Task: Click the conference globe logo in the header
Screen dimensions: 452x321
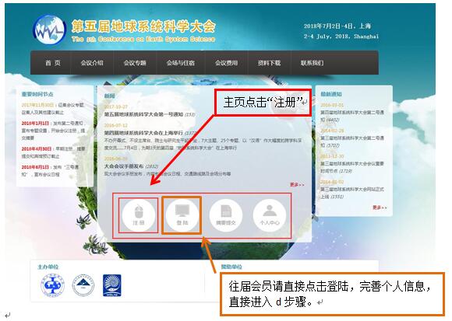Action: (x=49, y=30)
